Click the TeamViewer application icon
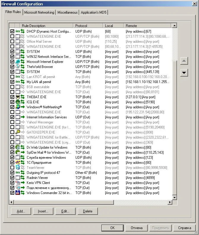The height and width of the screenshot is (235, 199). (x=18, y=167)
